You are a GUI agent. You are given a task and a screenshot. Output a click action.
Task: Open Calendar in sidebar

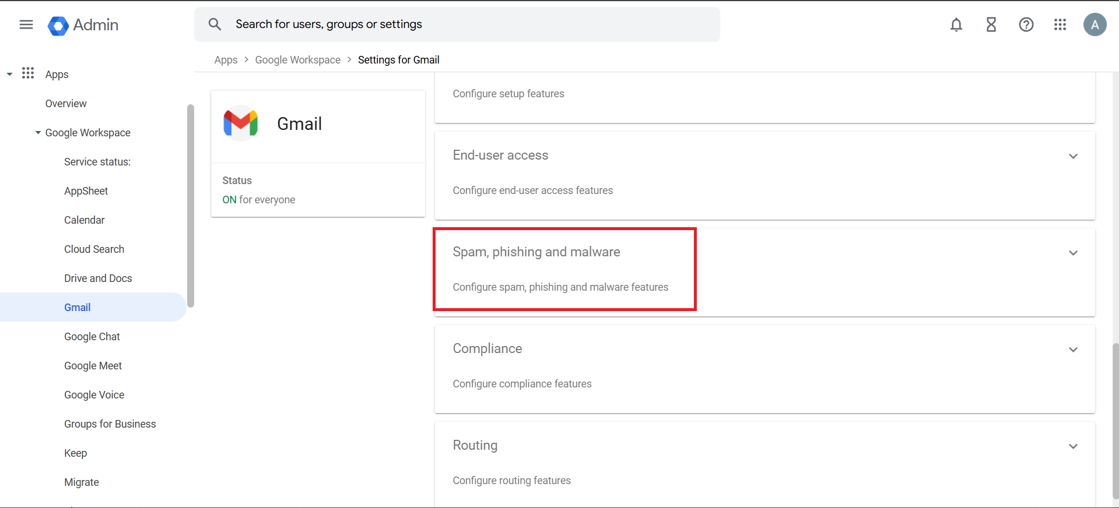[85, 220]
